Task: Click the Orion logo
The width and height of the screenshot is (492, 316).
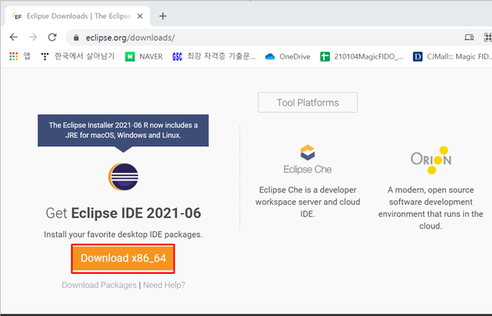Action: click(431, 160)
